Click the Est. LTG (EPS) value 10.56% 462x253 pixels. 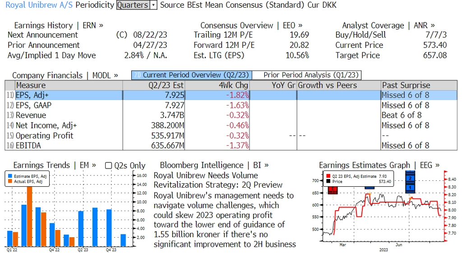[x=297, y=55]
